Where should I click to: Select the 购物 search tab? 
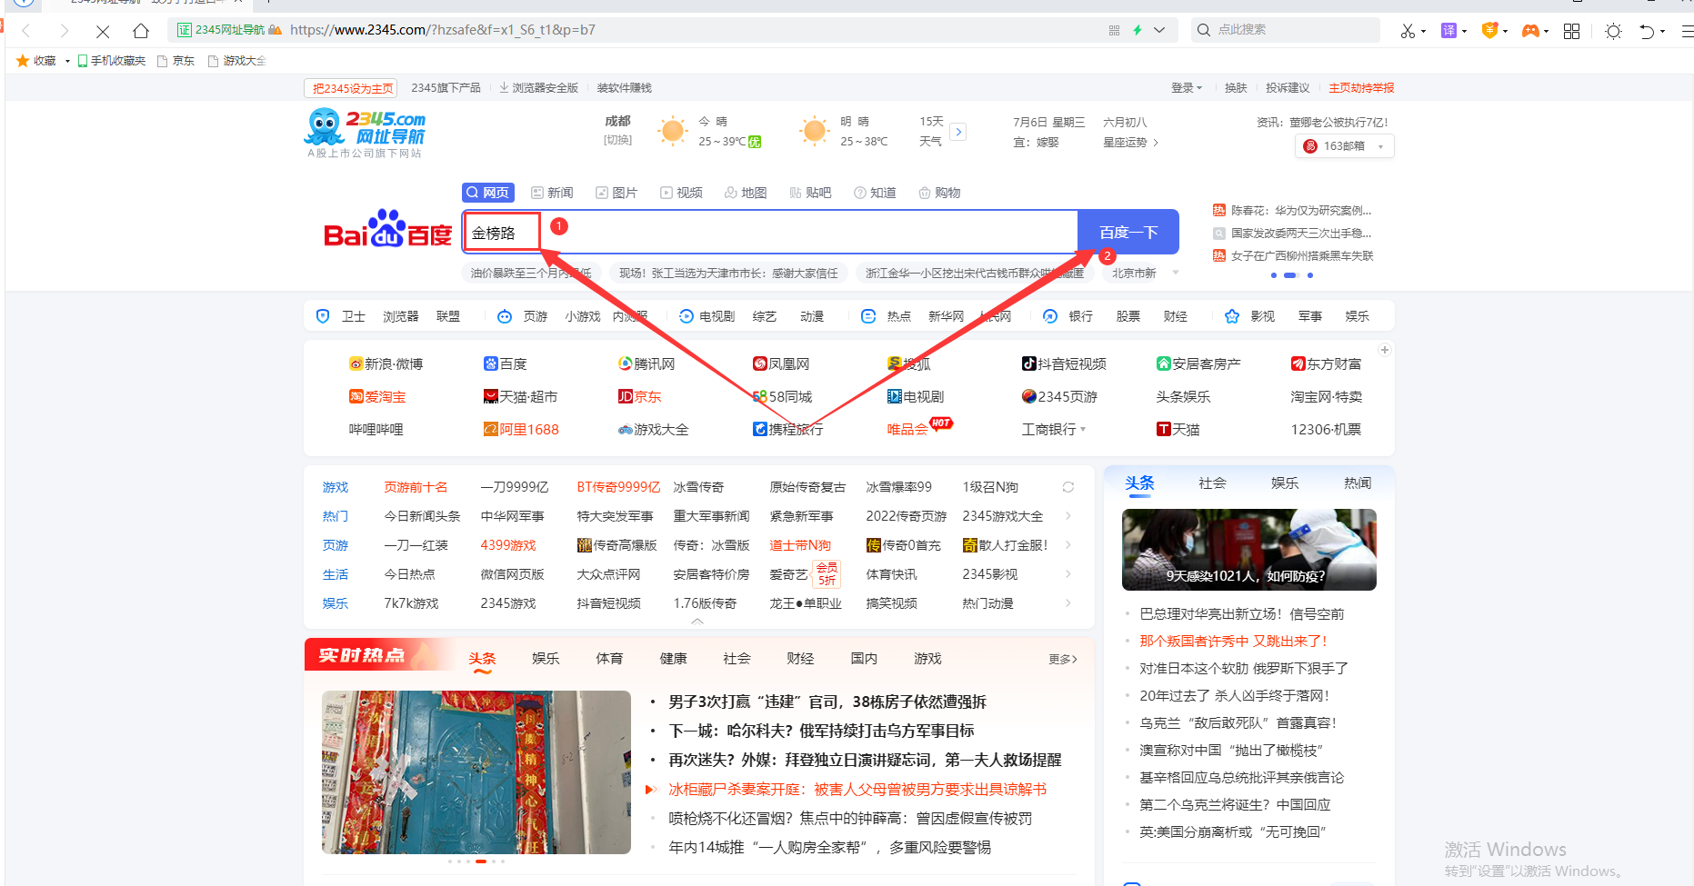(939, 193)
